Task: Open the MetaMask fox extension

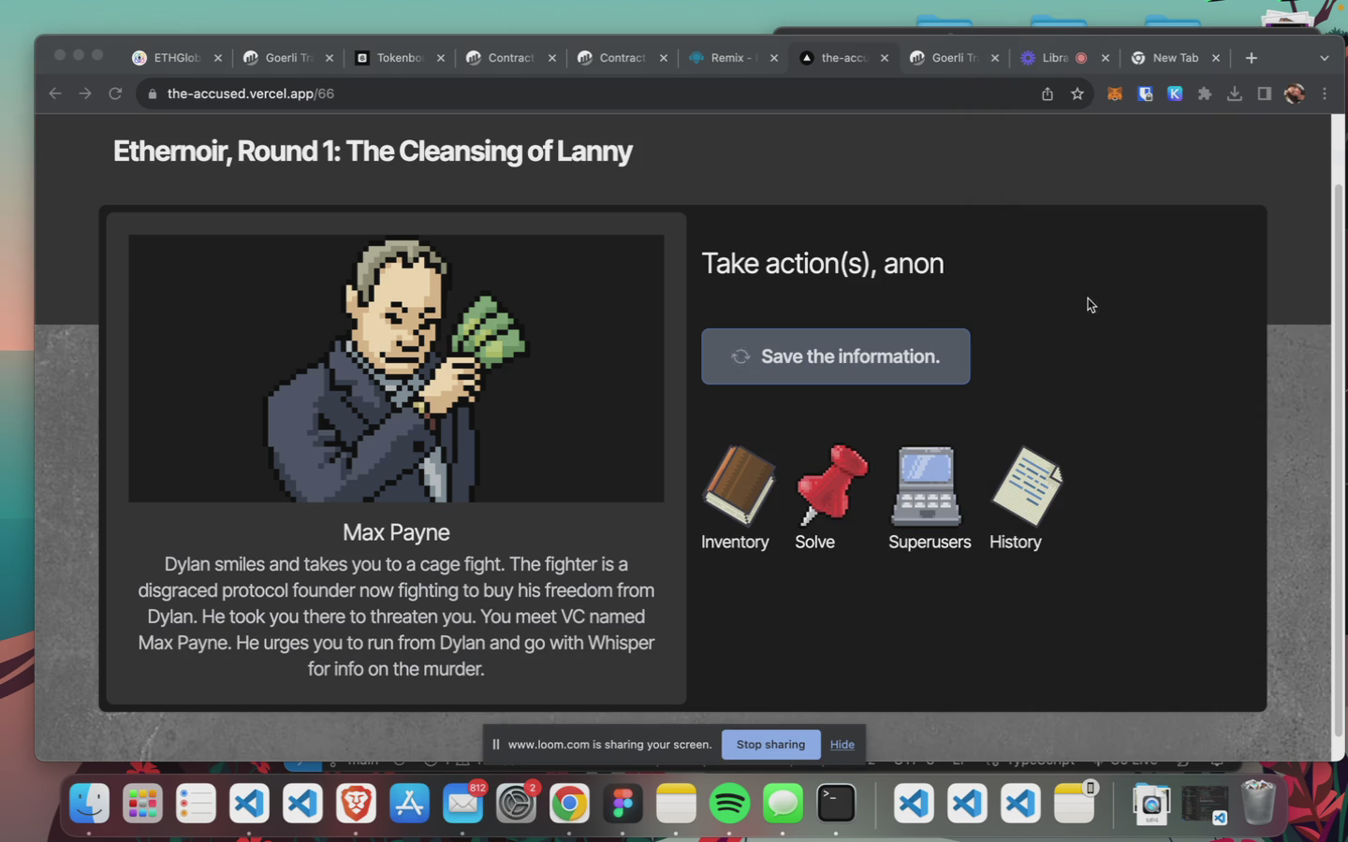Action: pyautogui.click(x=1115, y=94)
